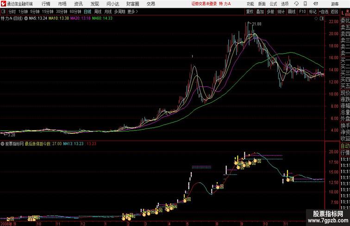Click the 证券交易未登录 login link
350x226 pixels.
tap(204, 4)
